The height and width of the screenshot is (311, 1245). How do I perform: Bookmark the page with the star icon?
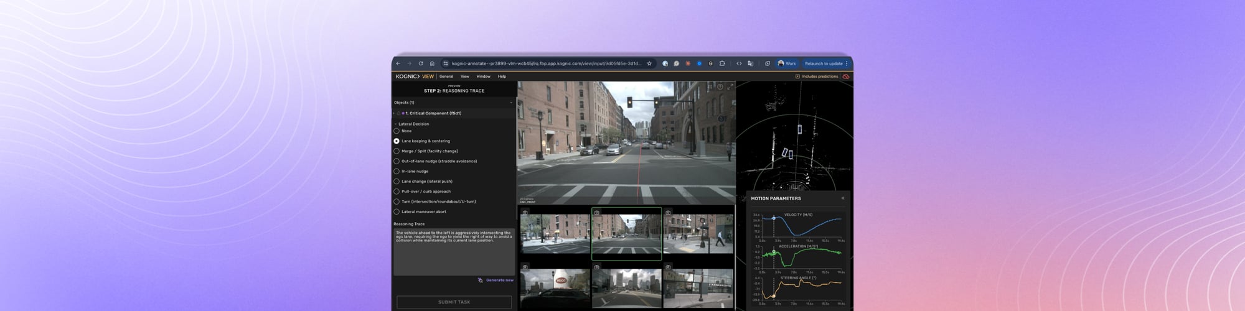[x=649, y=63]
